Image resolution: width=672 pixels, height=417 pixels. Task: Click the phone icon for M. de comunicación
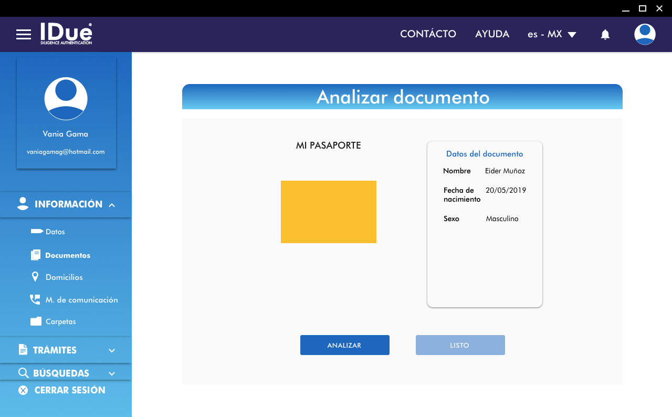pos(35,299)
